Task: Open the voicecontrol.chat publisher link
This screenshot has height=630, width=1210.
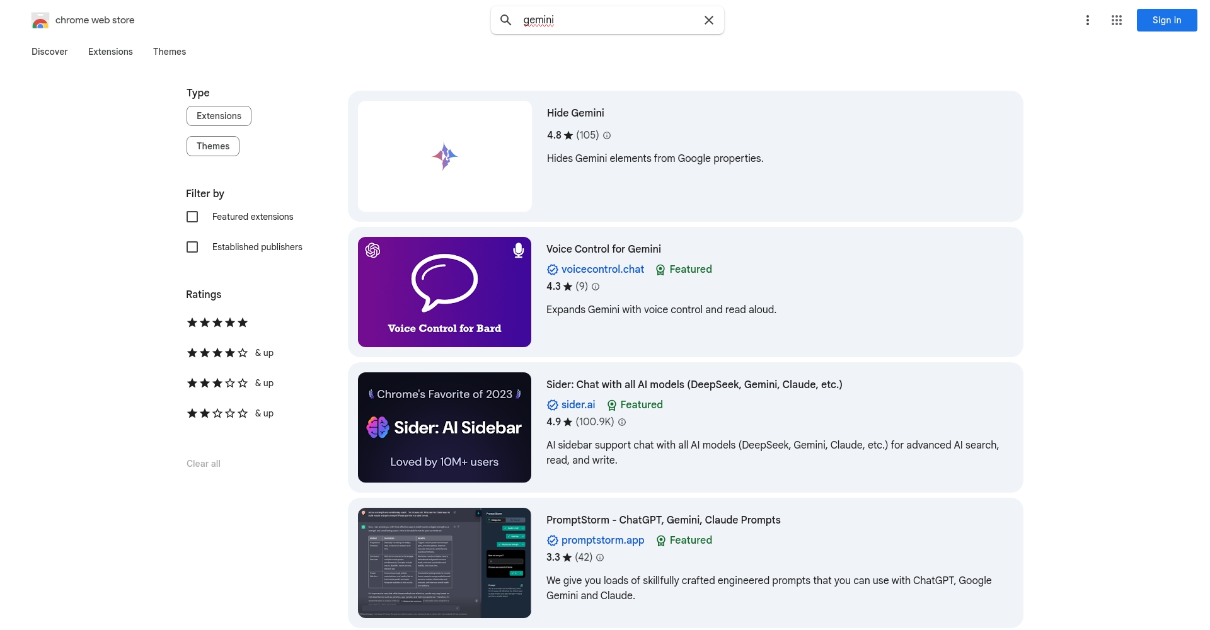Action: (602, 269)
